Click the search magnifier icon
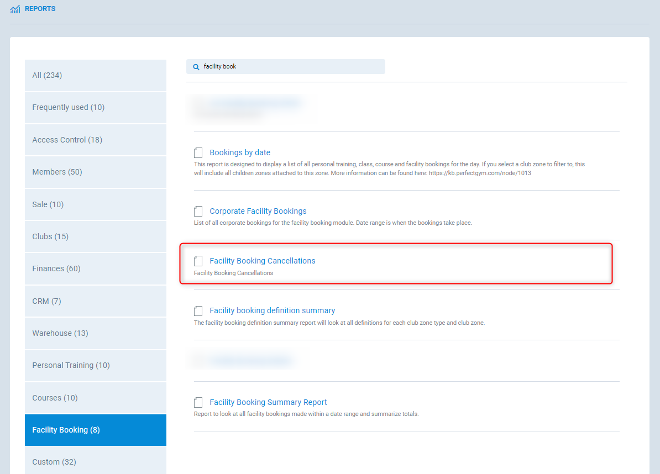 click(196, 67)
